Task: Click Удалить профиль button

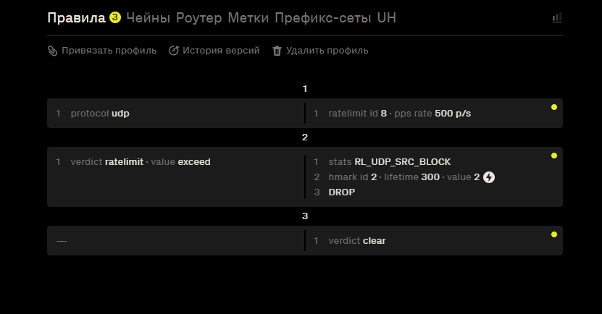Action: 327,51
